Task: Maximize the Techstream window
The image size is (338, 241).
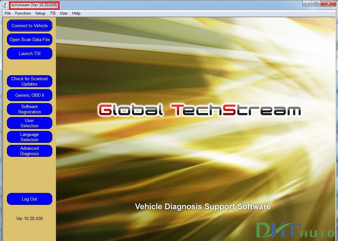Action: (x=316, y=3)
